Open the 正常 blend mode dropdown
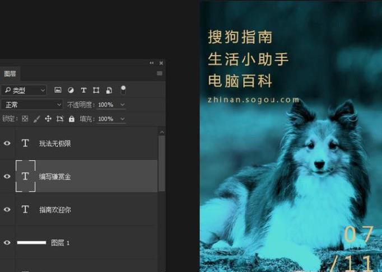 [32, 105]
